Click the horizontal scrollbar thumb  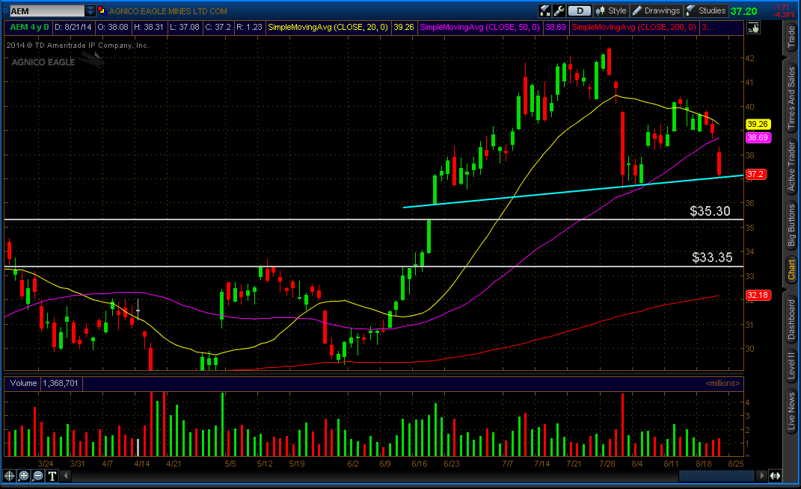coord(716,476)
